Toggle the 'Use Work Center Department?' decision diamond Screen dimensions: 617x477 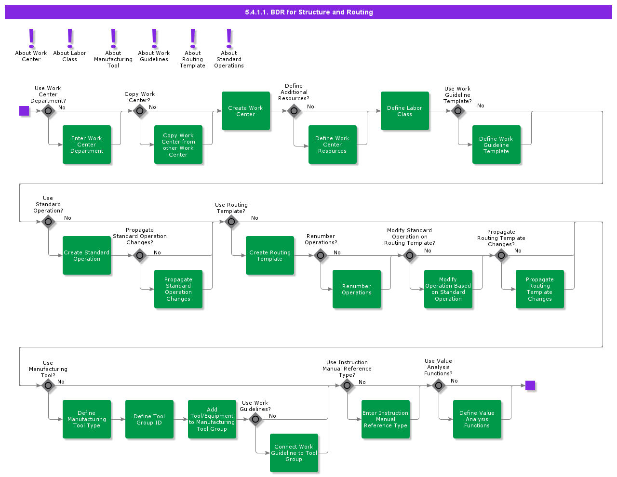(x=48, y=111)
